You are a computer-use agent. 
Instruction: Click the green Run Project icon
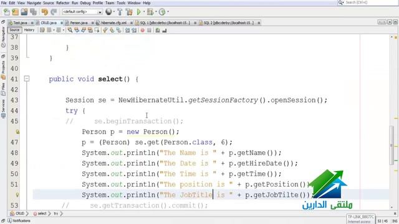click(138, 12)
